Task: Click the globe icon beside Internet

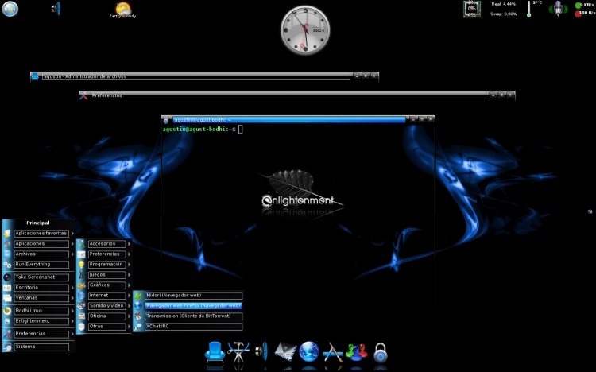Action: (x=81, y=296)
